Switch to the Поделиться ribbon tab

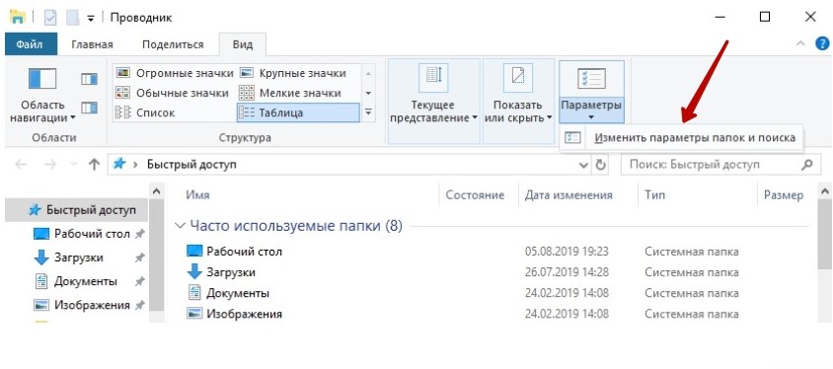173,44
